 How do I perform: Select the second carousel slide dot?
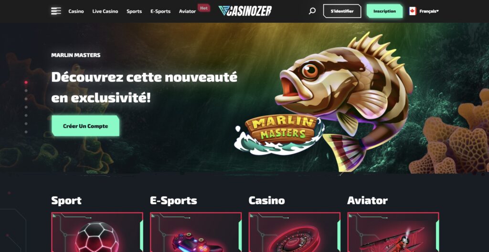[x=26, y=91]
